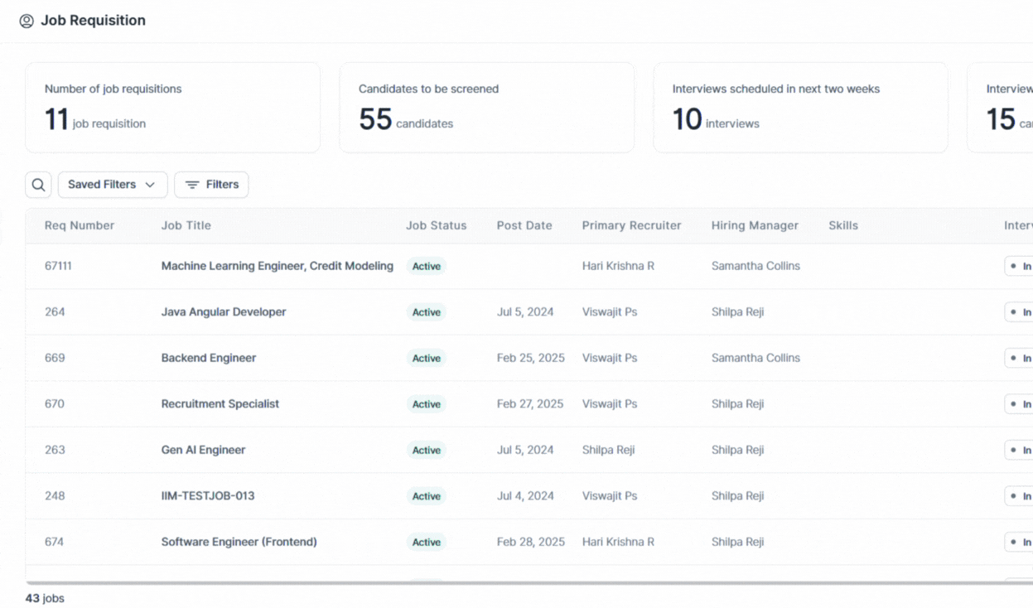Open the IIM-TESTJOB-013 job entry
The width and height of the screenshot is (1033, 608).
click(x=208, y=496)
